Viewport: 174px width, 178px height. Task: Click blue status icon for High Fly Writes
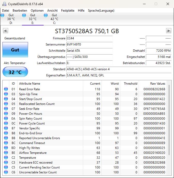[x=6, y=148]
